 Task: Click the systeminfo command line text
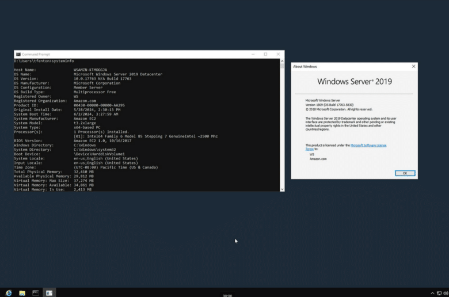[44, 60]
